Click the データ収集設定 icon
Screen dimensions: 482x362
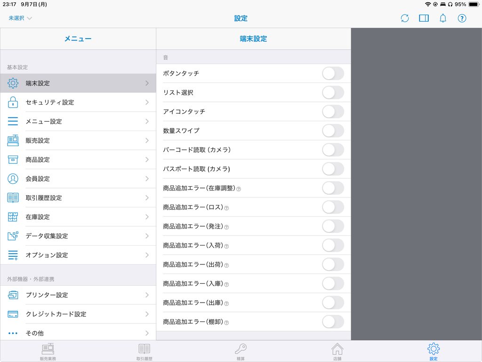coord(13,236)
